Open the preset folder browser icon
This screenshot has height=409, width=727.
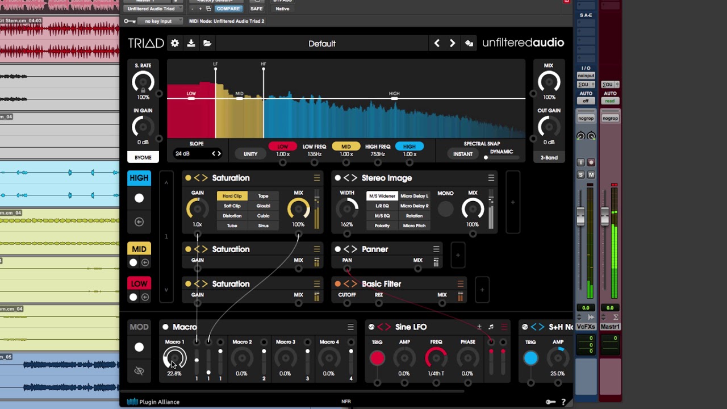click(x=207, y=43)
